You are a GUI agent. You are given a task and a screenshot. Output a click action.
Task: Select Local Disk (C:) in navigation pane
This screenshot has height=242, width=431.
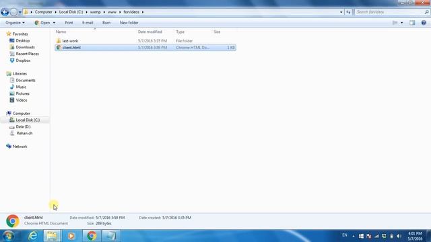click(28, 120)
